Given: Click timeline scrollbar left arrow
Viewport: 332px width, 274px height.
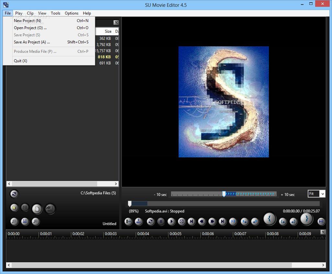Looking at the screenshot, I should (9, 265).
